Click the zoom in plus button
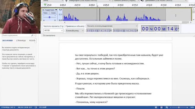The image size is (195, 109). [187, 107]
